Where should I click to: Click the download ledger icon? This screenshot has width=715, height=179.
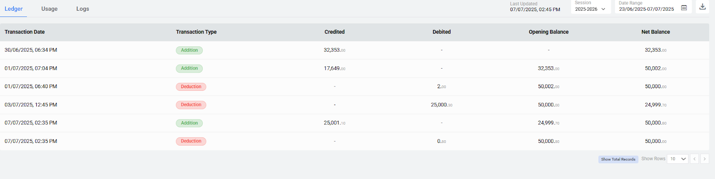(702, 7)
